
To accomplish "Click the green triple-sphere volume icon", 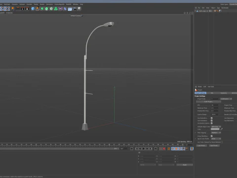I will tap(56, 8).
